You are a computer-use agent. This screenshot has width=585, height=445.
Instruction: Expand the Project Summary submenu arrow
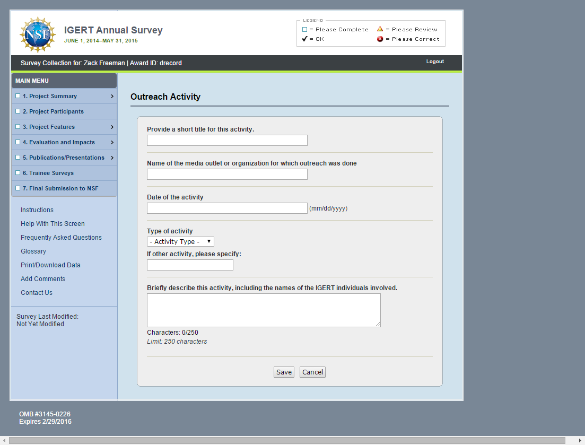click(112, 97)
